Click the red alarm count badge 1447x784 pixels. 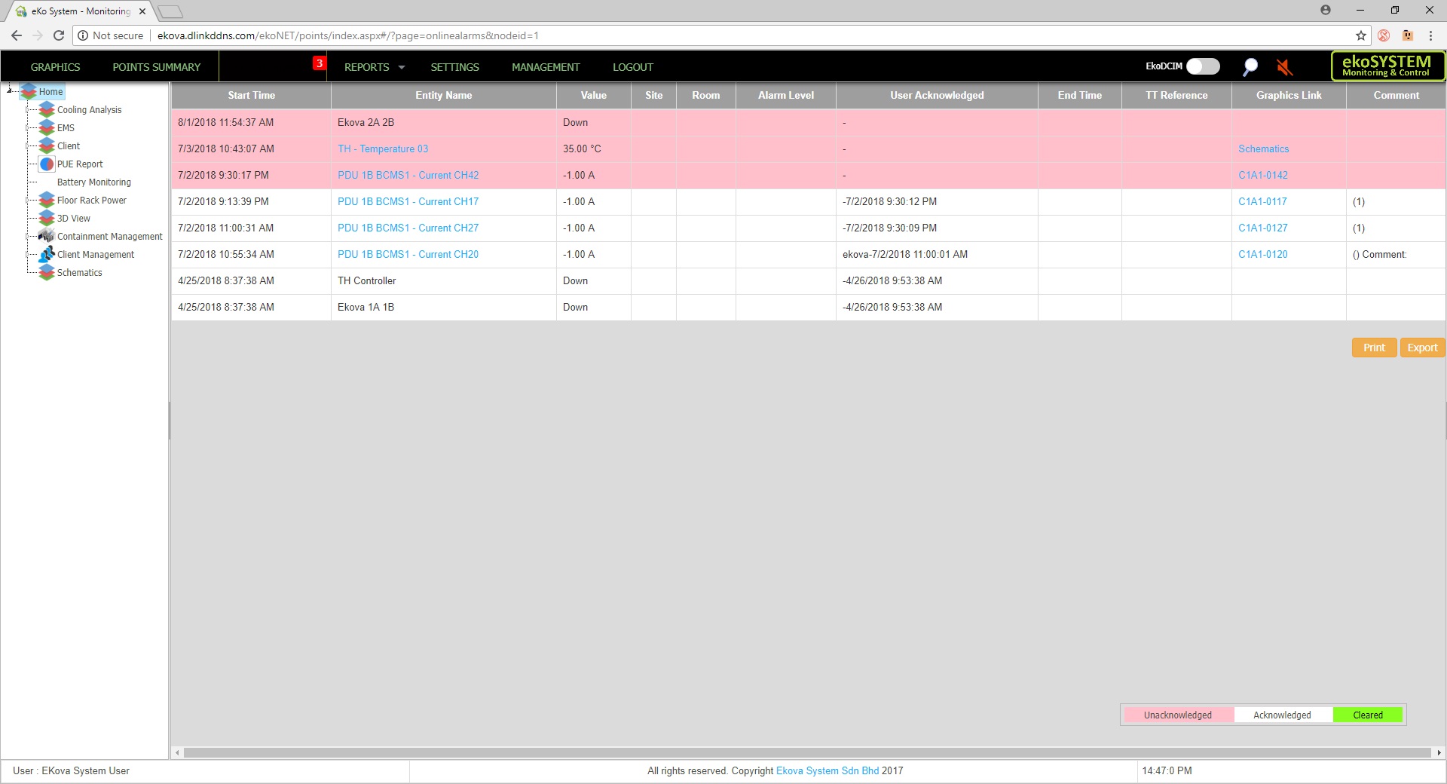[320, 63]
